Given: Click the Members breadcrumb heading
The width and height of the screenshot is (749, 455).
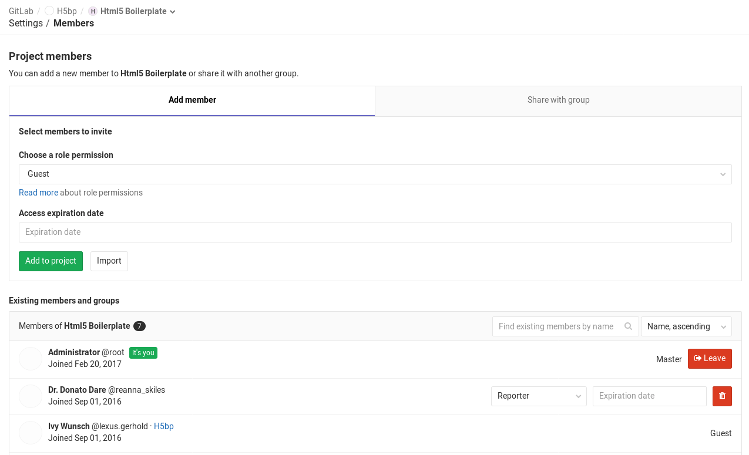Looking at the screenshot, I should (73, 23).
